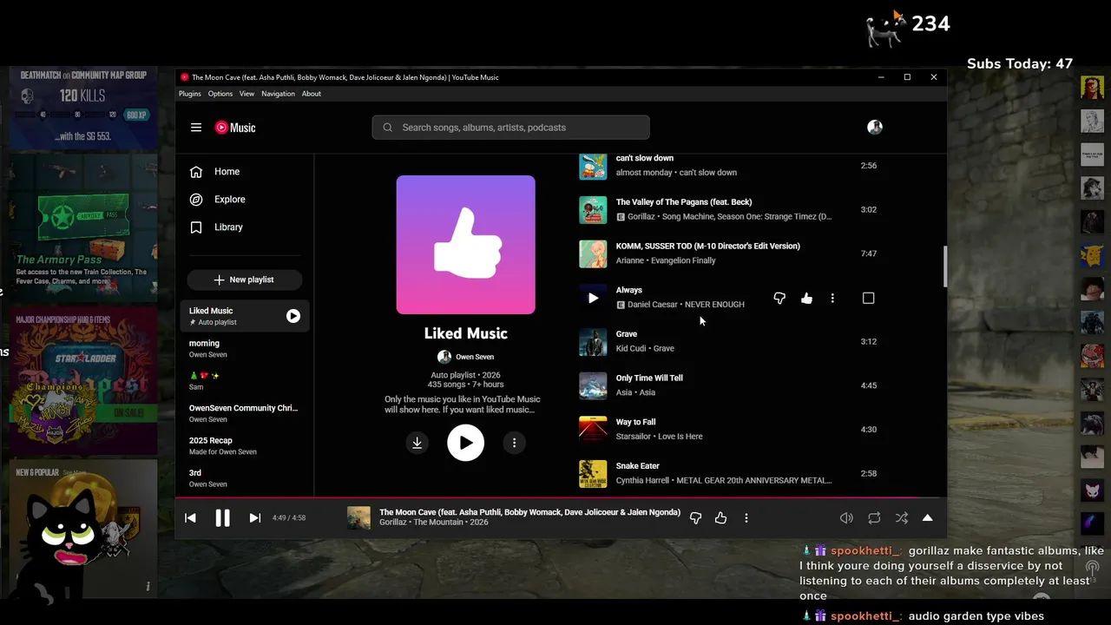Screen dimensions: 1111x625
Task: Click the now playing album art
Action: pos(358,518)
